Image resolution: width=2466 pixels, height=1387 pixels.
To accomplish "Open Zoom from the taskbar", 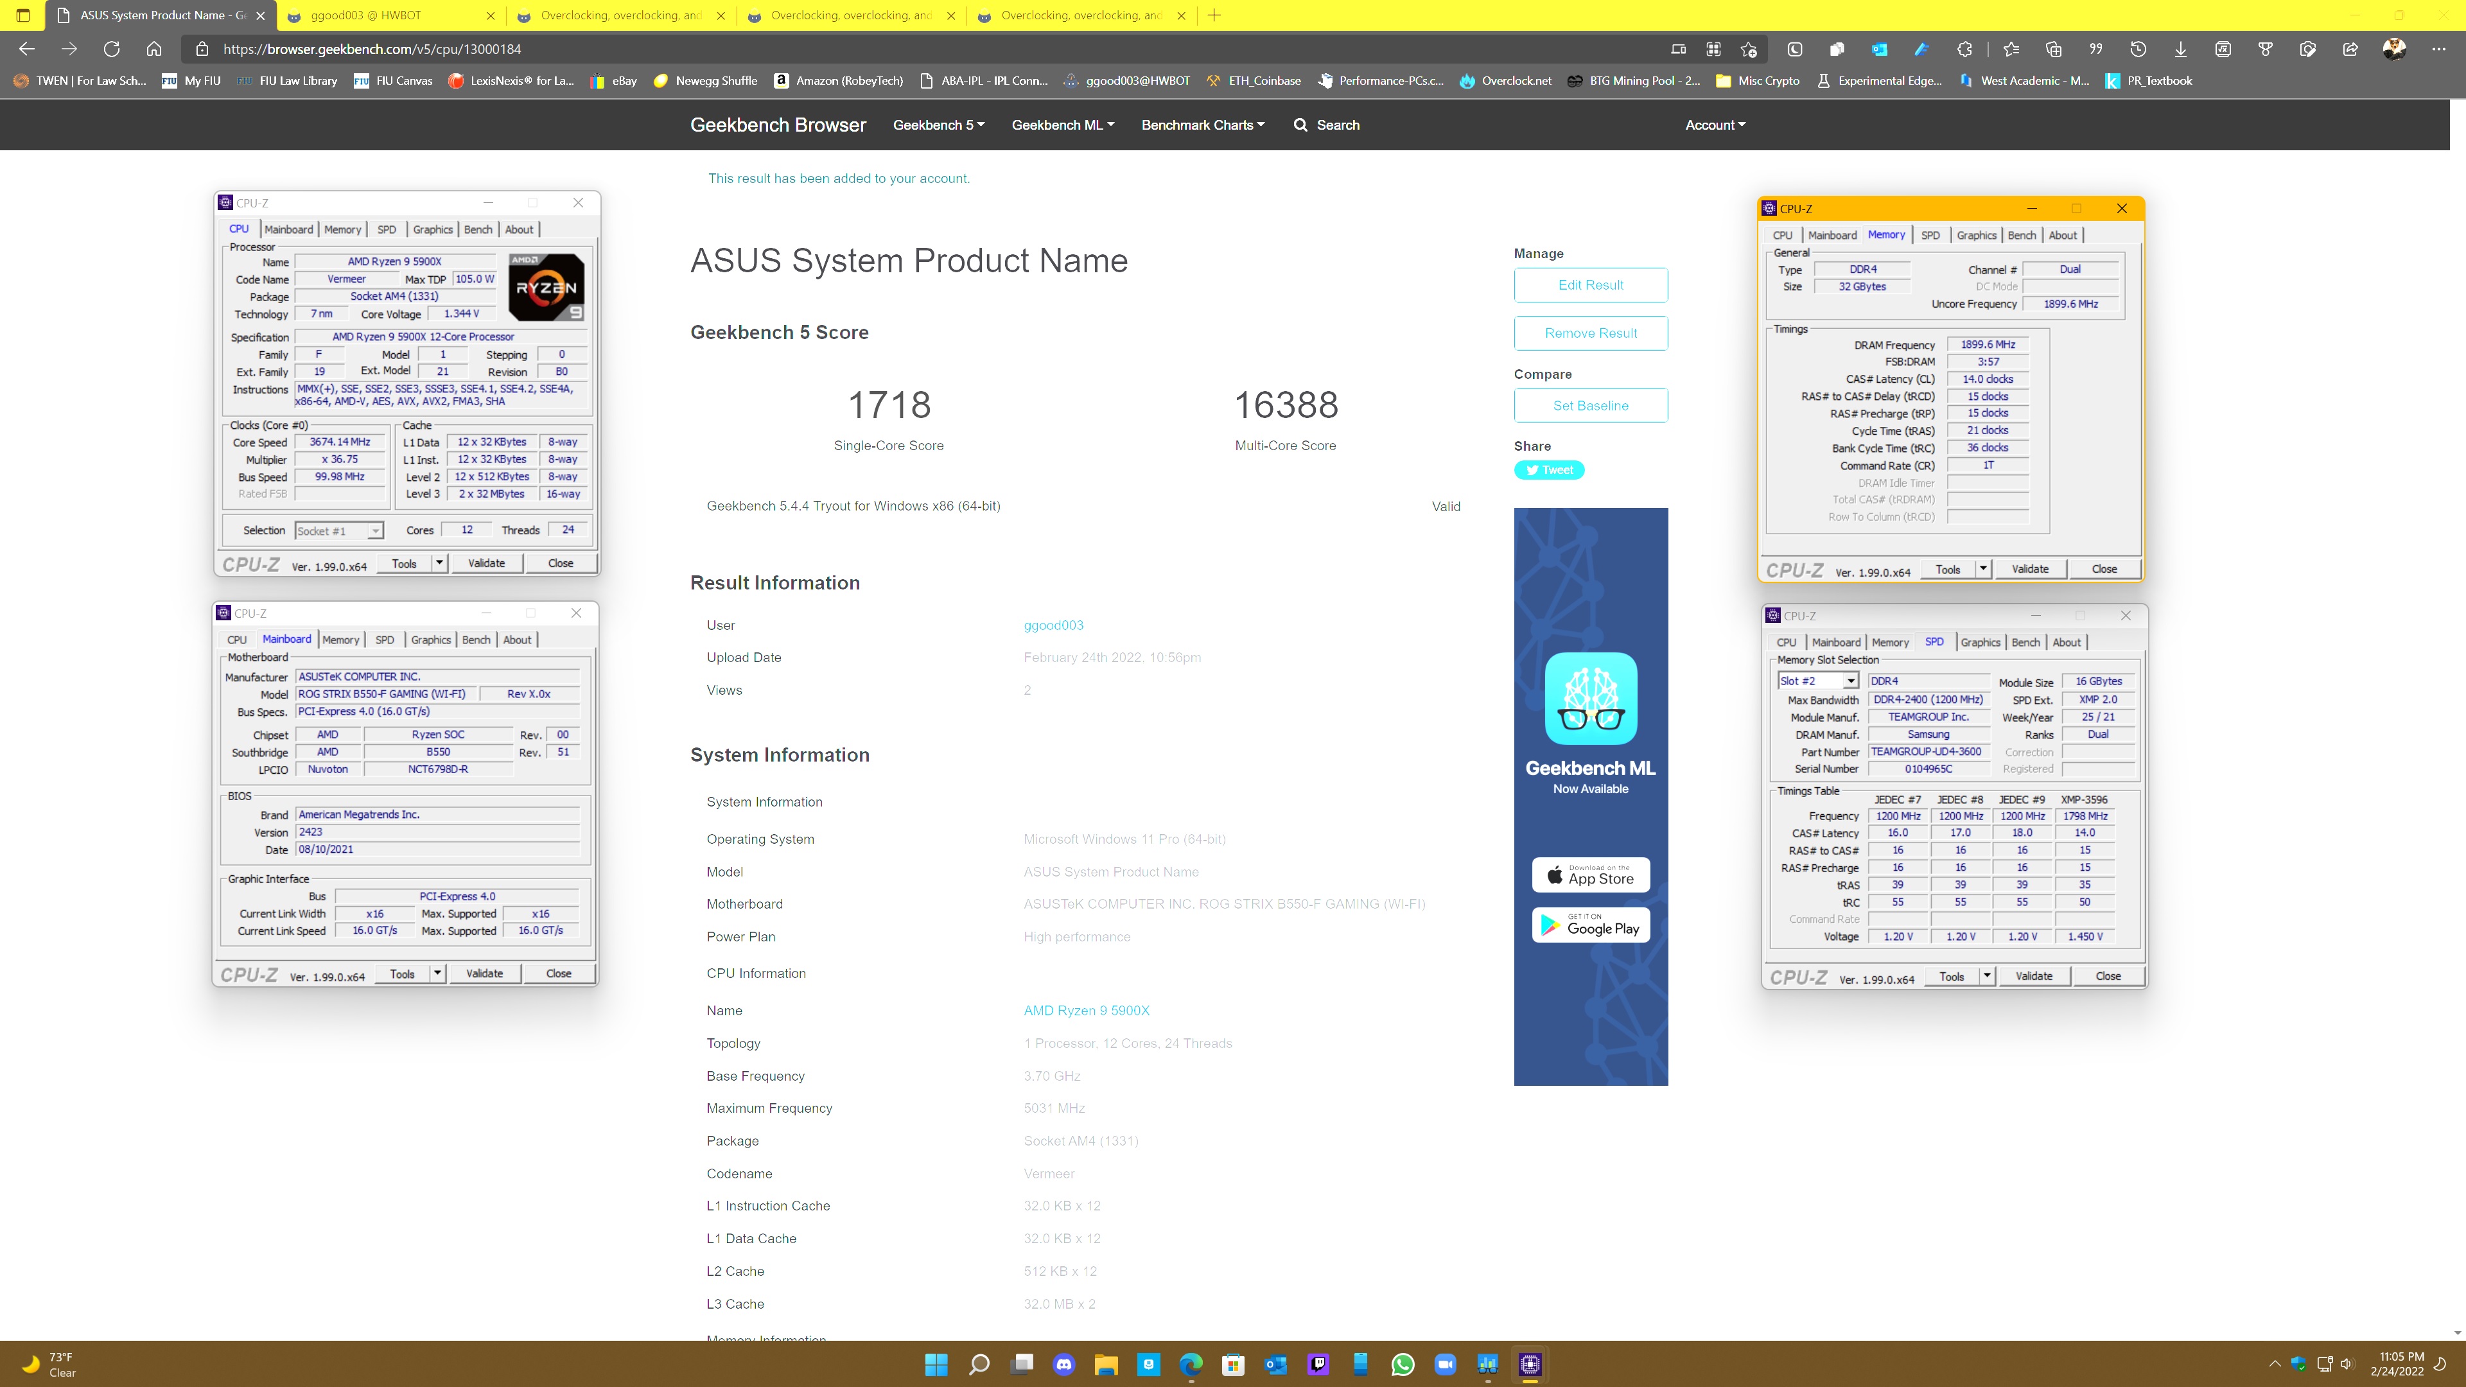I will click(x=1446, y=1364).
